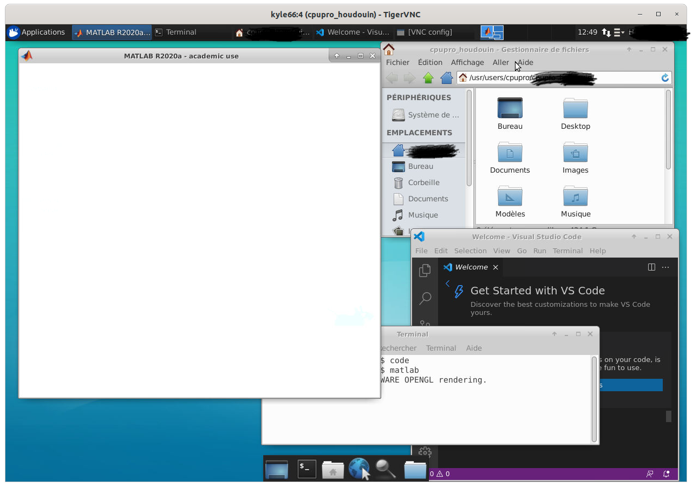Open the blue folder icon in the bottom dock

[x=415, y=469]
